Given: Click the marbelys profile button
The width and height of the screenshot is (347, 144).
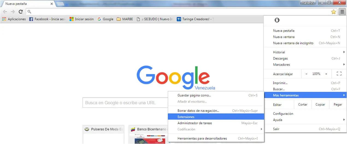Looking at the screenshot, I should [308, 3].
